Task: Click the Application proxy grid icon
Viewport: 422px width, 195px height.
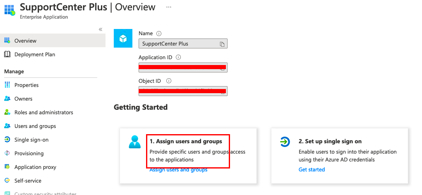Action: coord(7,167)
